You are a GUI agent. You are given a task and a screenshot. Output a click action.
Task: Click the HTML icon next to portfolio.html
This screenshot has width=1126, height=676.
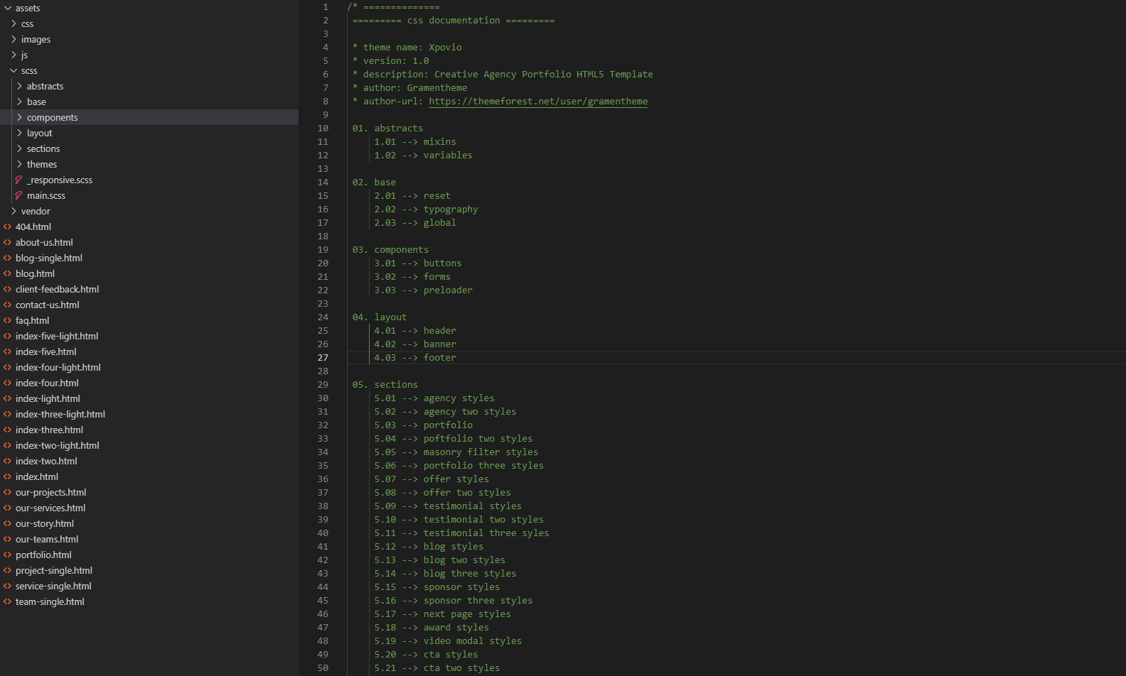(x=7, y=555)
